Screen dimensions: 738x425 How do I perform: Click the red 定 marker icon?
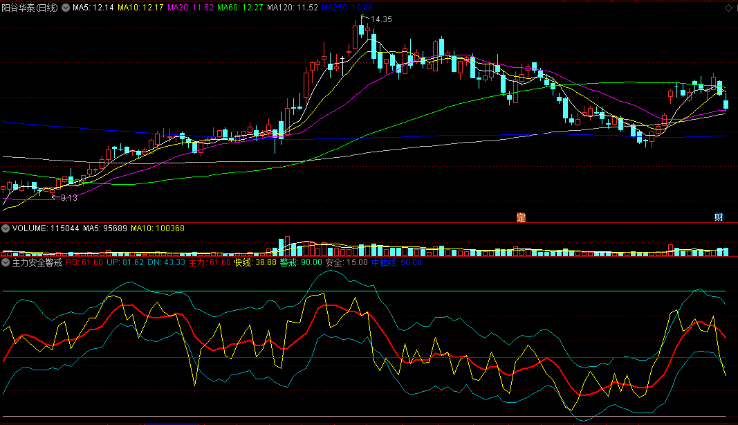coord(521,217)
